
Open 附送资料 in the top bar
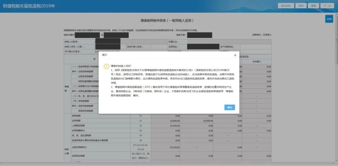286,6
